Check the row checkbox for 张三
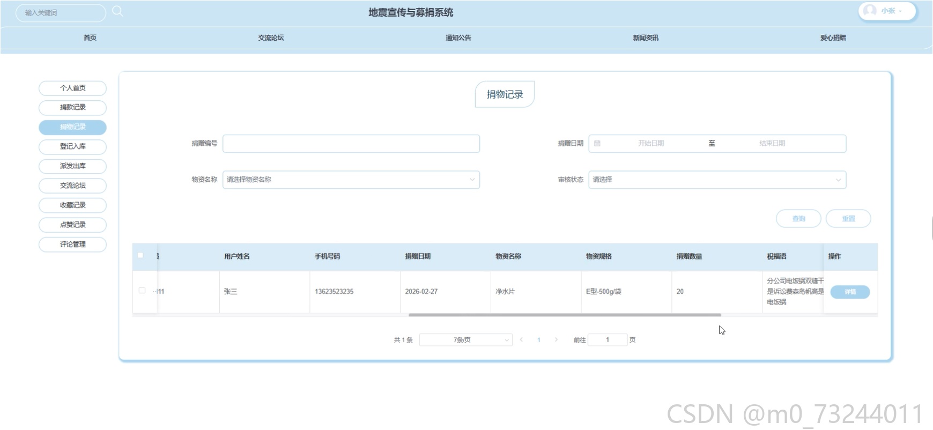Image resolution: width=933 pixels, height=430 pixels. (142, 290)
